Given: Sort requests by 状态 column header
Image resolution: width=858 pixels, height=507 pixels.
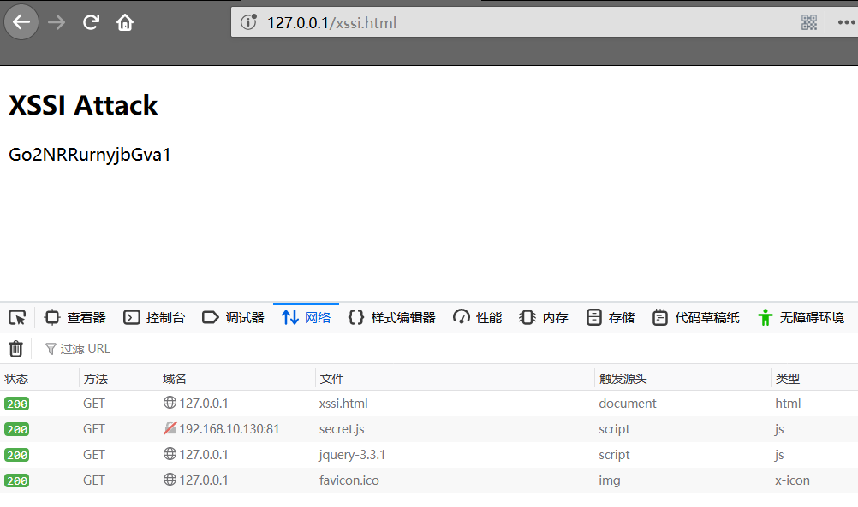Looking at the screenshot, I should (x=17, y=379).
